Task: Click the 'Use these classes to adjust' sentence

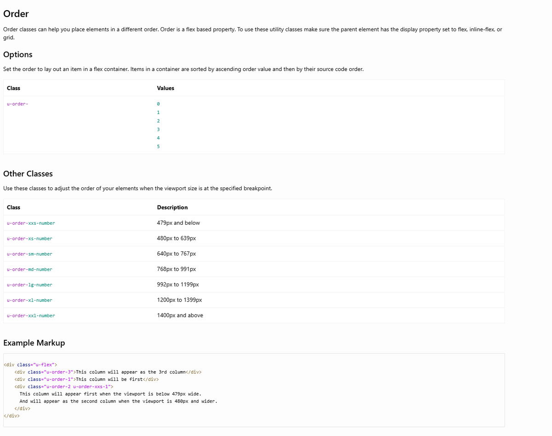Action: coord(138,188)
